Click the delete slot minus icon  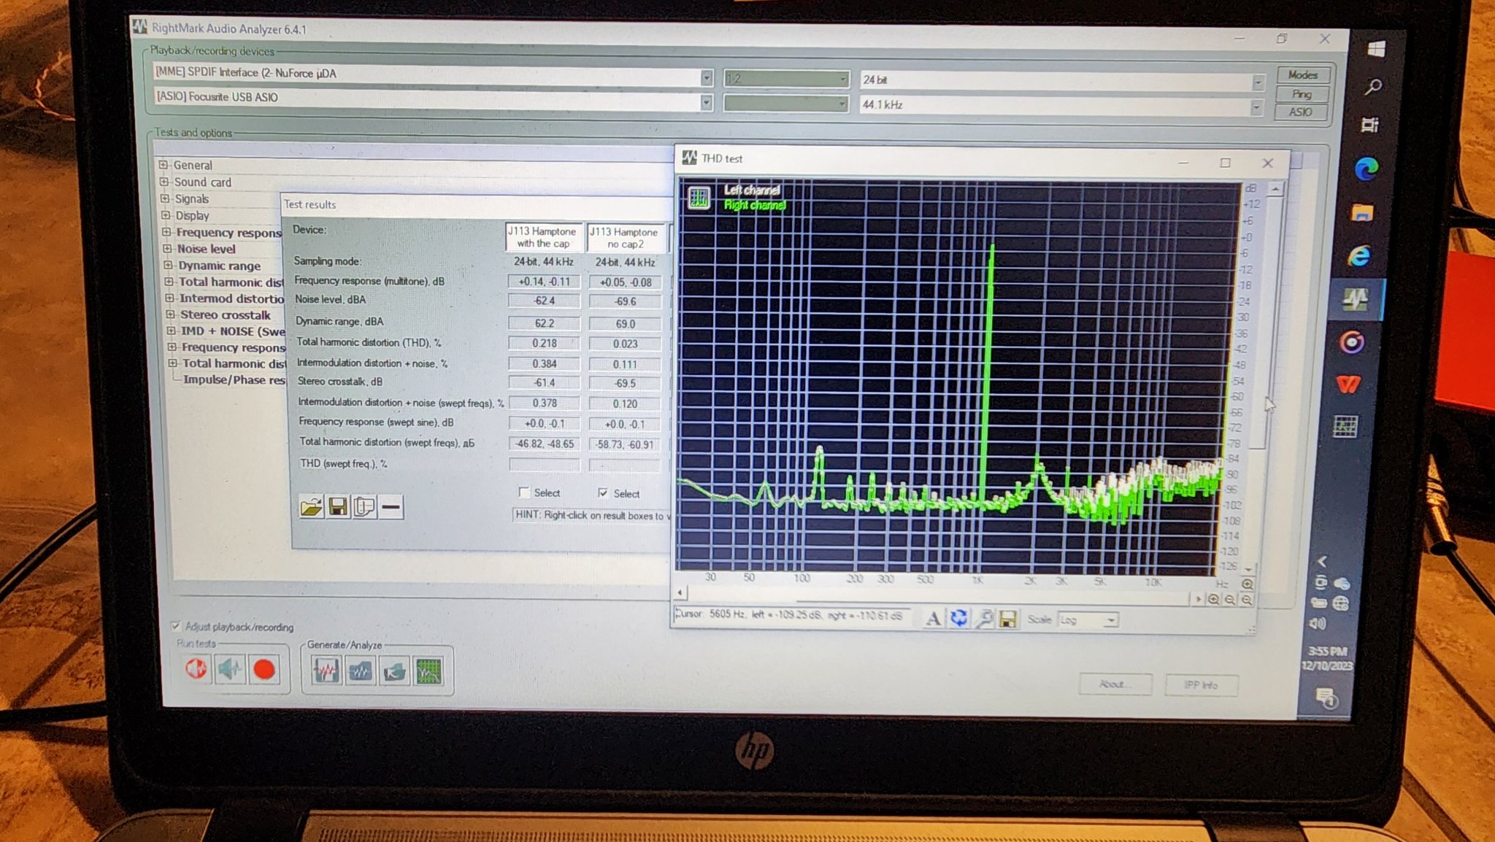(391, 507)
